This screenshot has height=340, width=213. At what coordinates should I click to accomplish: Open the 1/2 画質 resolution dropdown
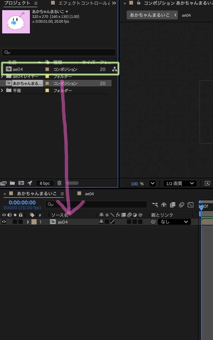click(180, 184)
